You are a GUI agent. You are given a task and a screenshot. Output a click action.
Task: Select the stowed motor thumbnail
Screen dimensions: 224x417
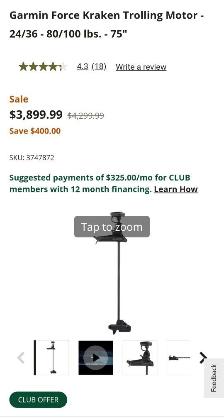point(178,358)
